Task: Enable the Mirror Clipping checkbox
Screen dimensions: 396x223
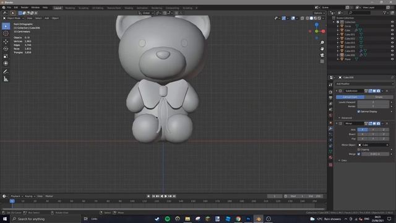Action: pos(359,150)
